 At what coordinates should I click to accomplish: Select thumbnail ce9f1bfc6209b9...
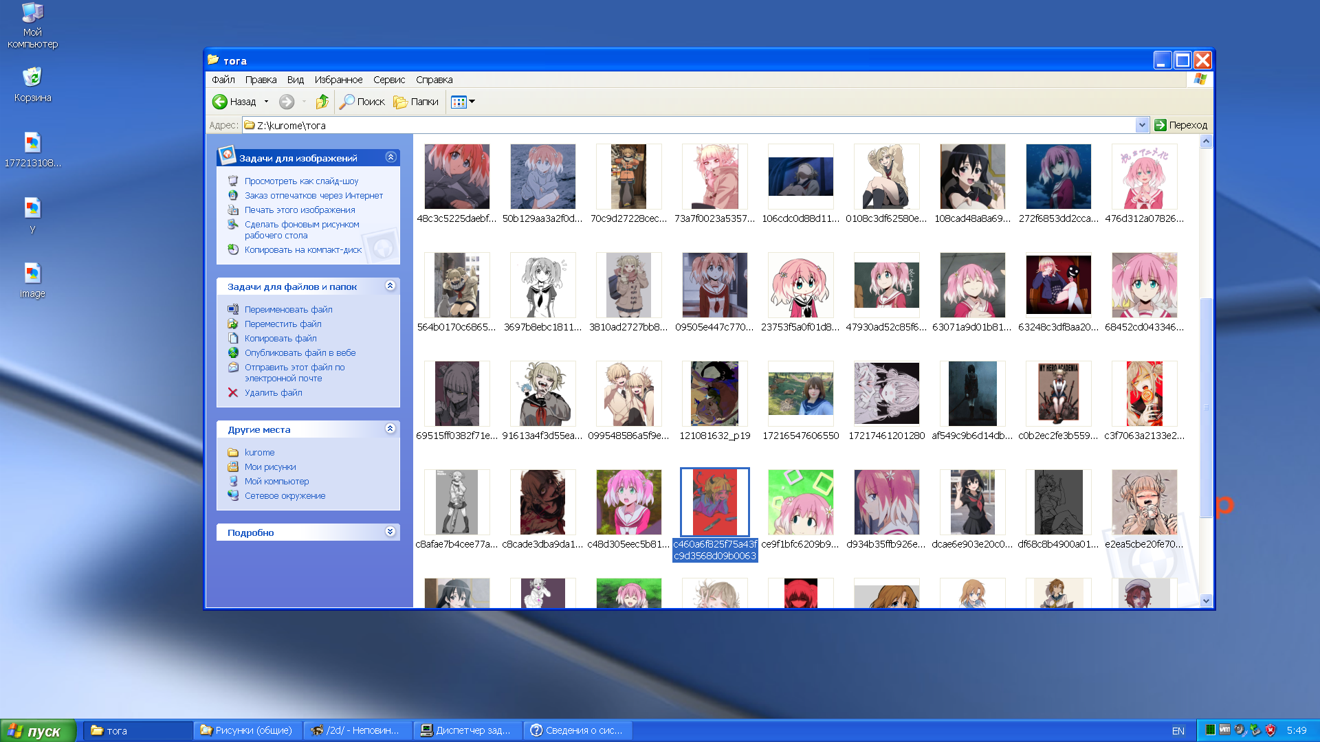(x=801, y=502)
